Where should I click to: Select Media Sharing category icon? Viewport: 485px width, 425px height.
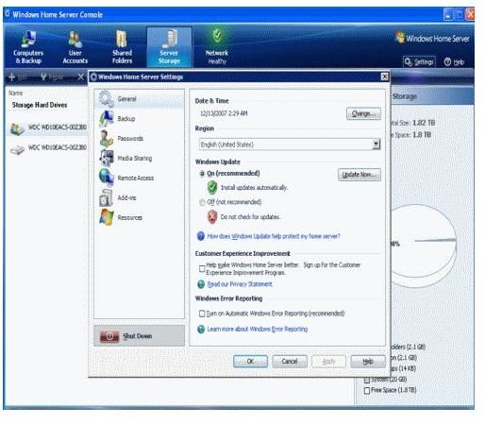[x=106, y=158]
